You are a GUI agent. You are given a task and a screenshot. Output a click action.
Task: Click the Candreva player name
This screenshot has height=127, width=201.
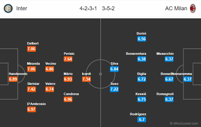click(71, 94)
